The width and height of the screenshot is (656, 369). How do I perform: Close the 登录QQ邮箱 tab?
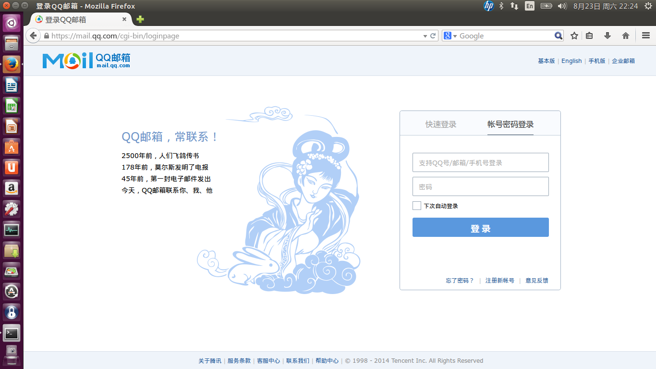(x=124, y=19)
